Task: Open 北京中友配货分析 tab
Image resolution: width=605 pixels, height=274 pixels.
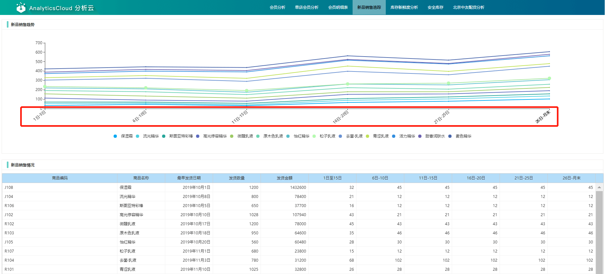Action: (469, 7)
